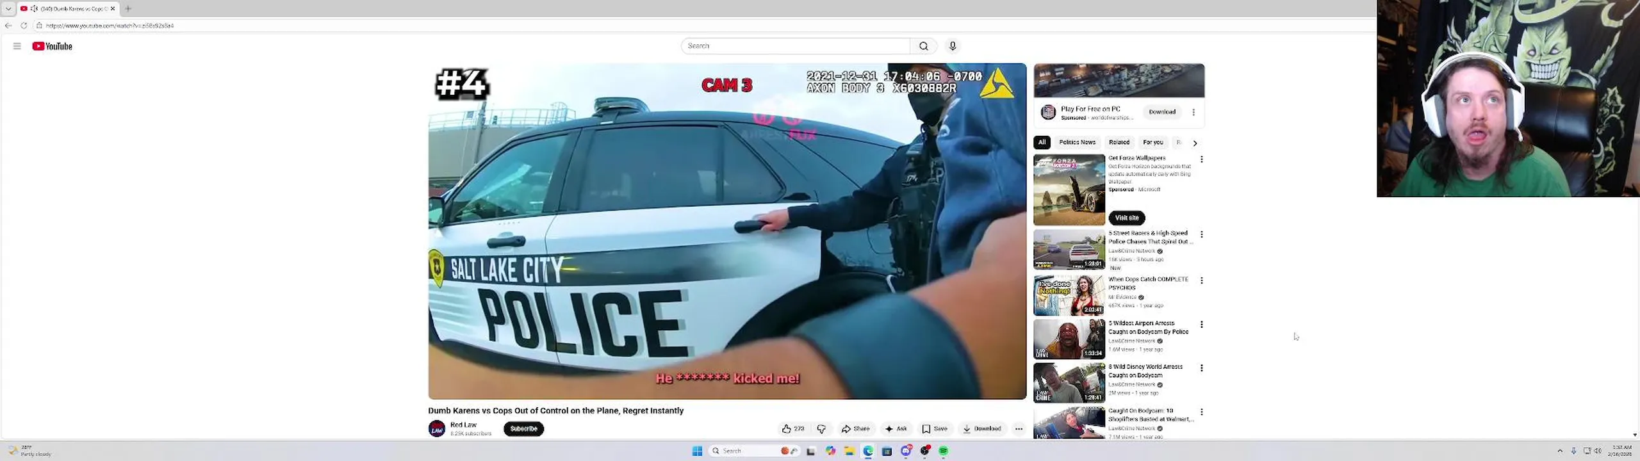Mute the tab via its speaker icon

(x=34, y=8)
